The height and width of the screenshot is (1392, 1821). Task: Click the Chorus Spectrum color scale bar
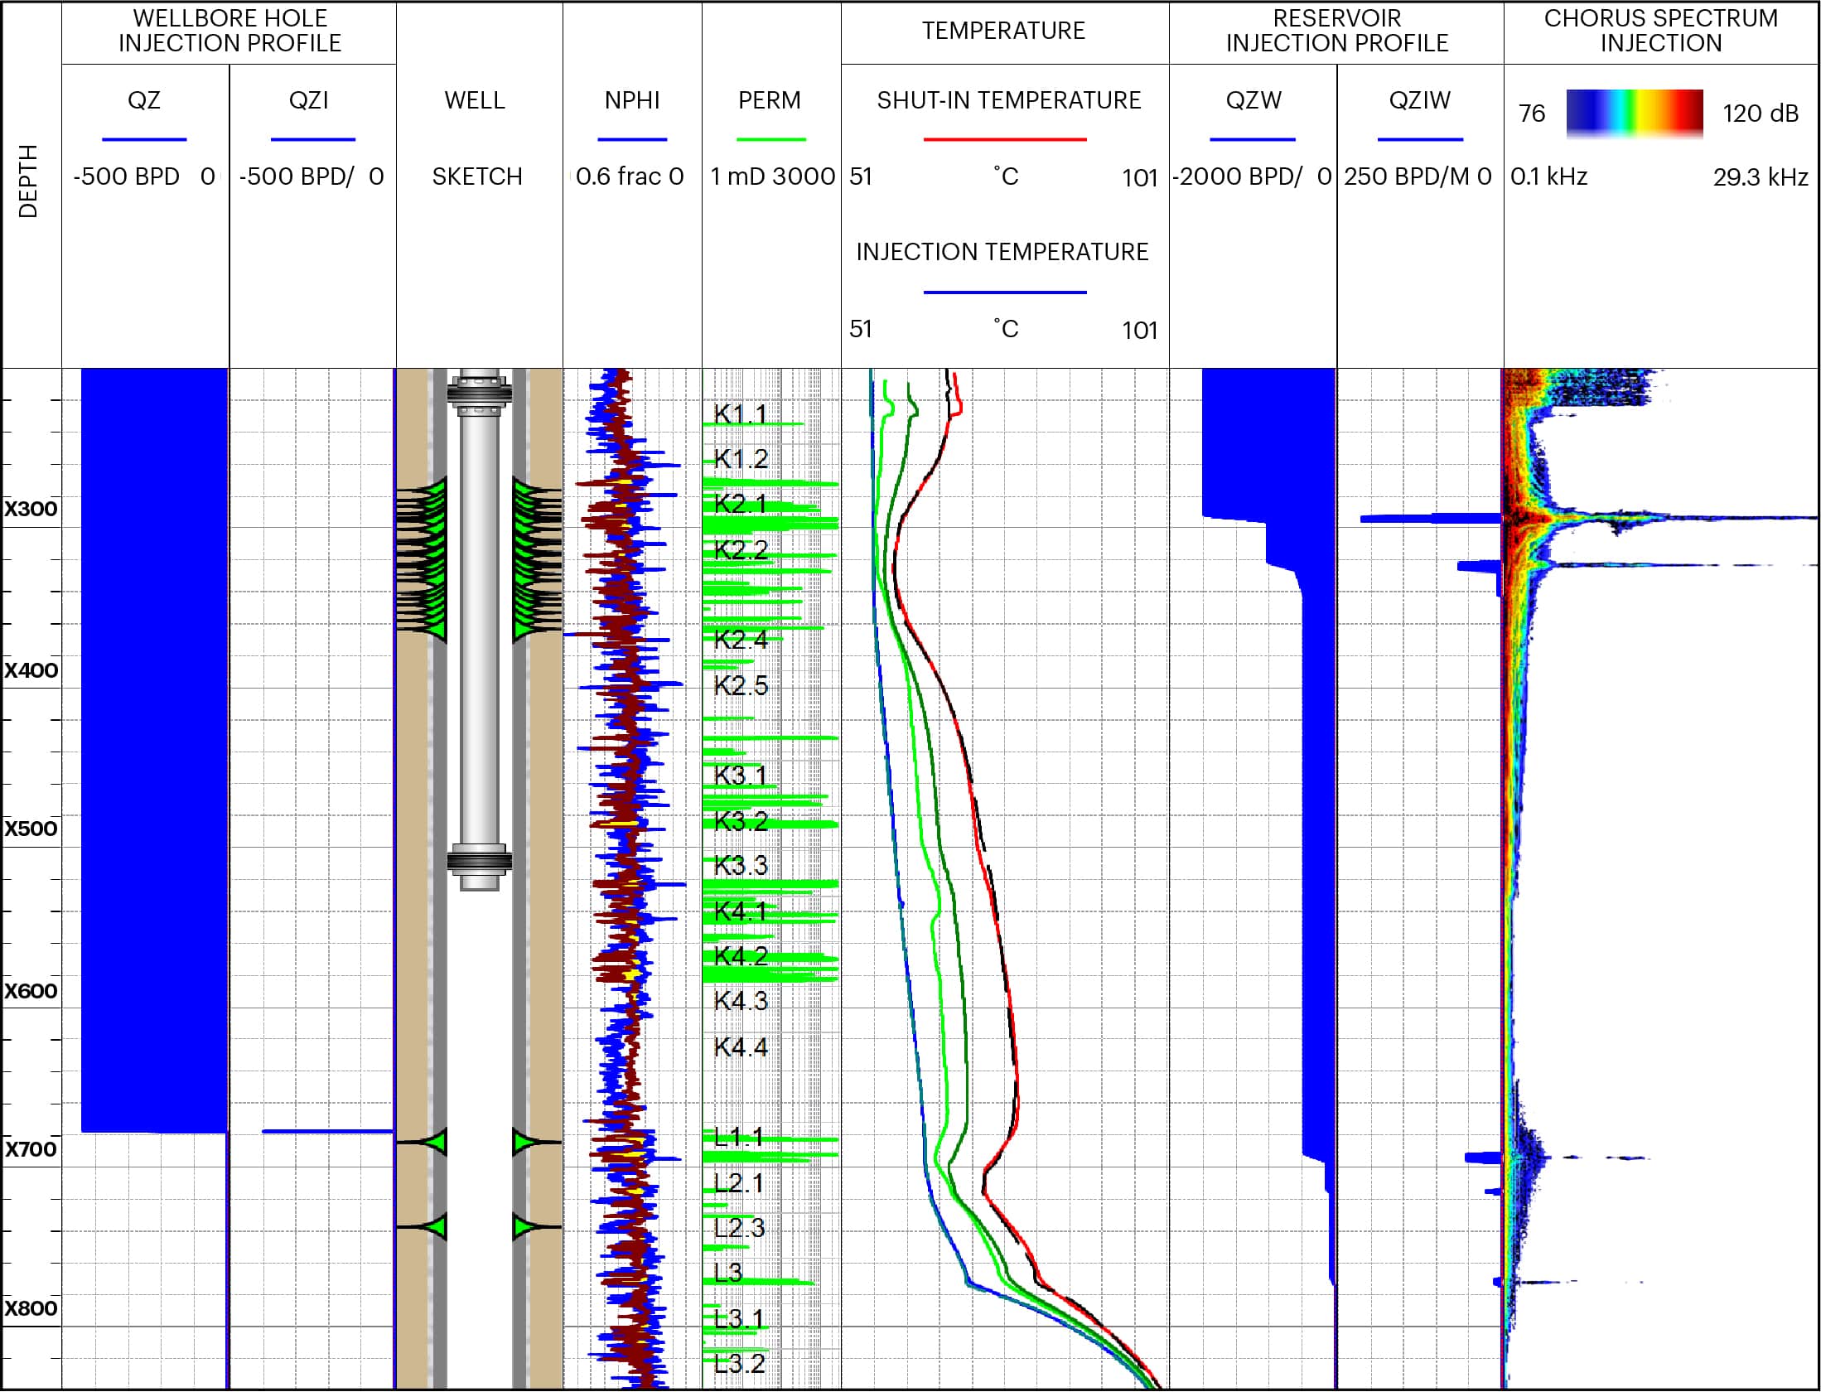[1634, 113]
